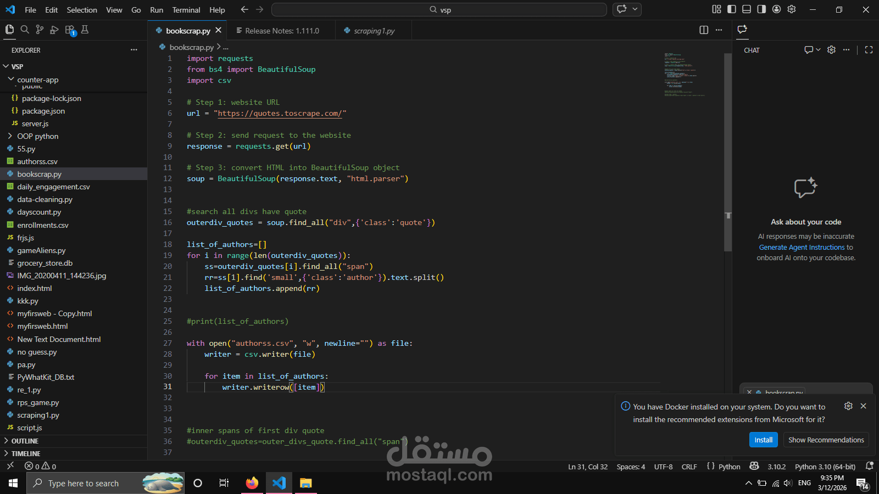Open the VS Code icon on the taskbar
Image resolution: width=879 pixels, height=494 pixels.
click(x=279, y=483)
